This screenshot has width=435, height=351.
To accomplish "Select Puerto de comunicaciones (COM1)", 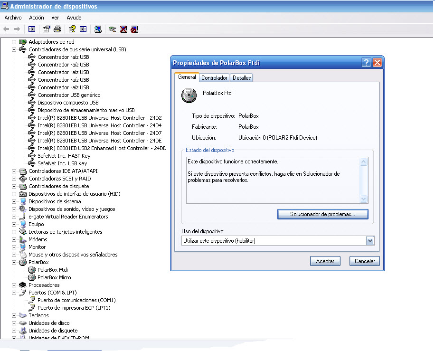I will 76,300.
